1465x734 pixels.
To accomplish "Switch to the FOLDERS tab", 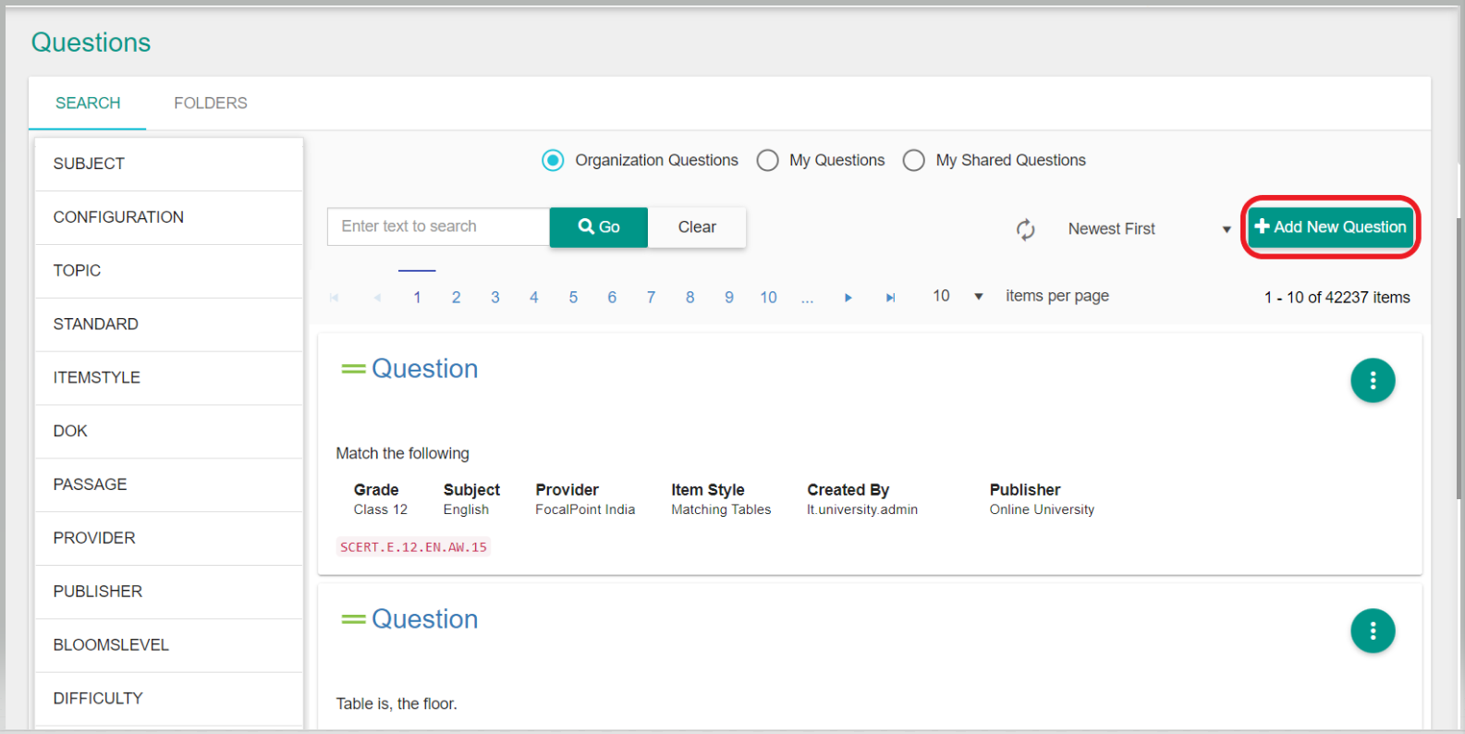I will (x=211, y=104).
